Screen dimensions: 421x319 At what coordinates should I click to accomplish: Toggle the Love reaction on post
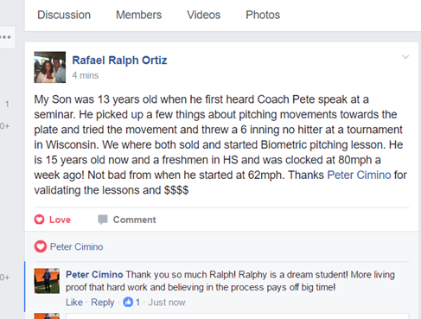(53, 220)
